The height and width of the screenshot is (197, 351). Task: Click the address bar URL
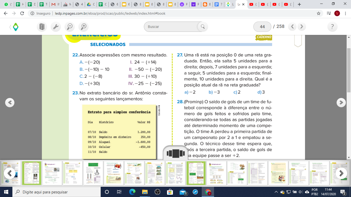point(110,13)
